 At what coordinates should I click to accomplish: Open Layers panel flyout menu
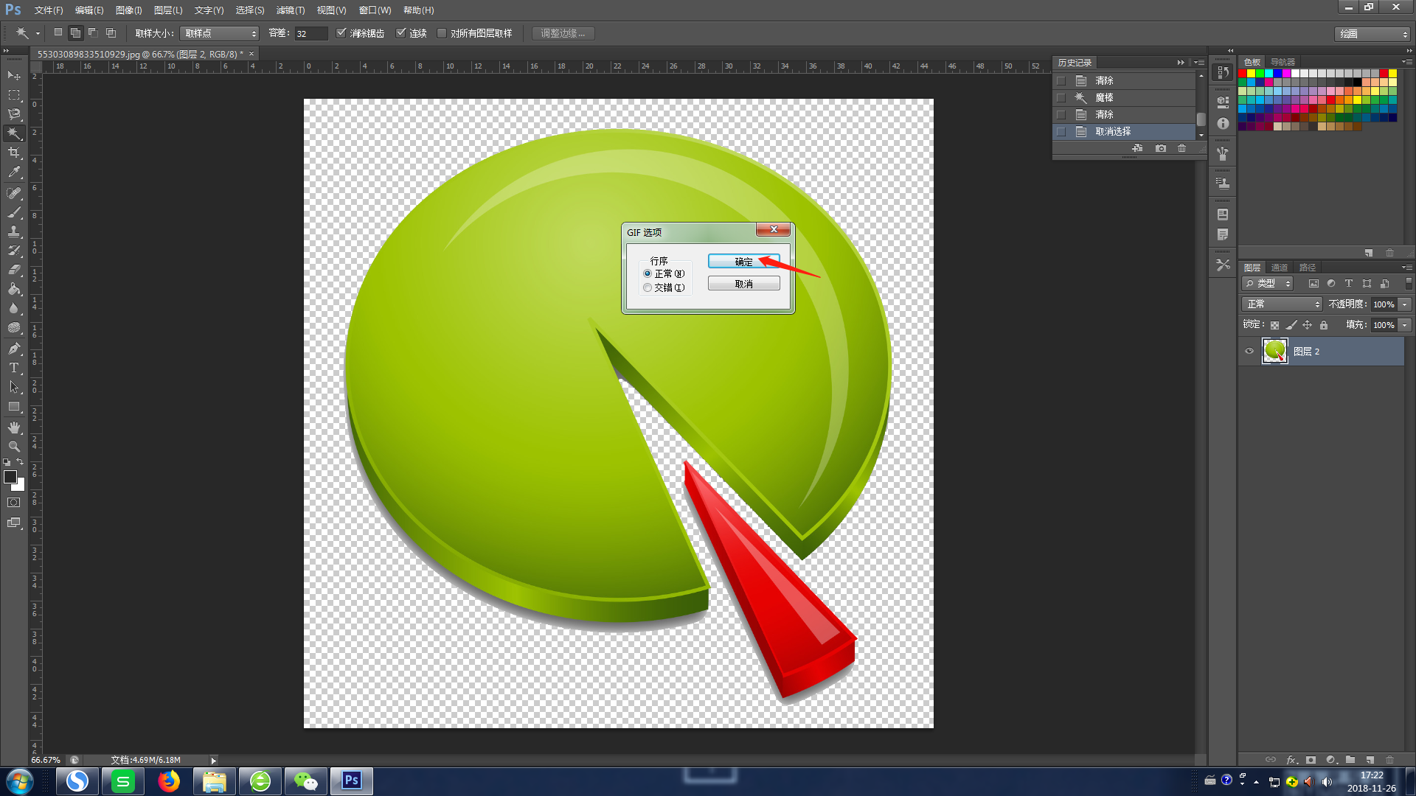click(x=1408, y=268)
